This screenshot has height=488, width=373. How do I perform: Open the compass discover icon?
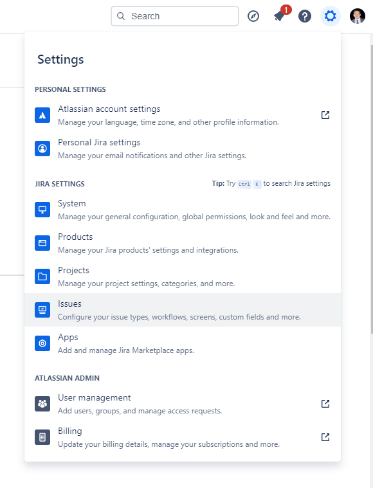(x=253, y=16)
